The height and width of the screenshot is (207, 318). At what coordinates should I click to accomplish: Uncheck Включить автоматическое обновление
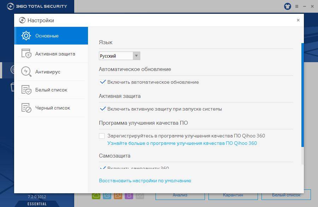pos(102,82)
